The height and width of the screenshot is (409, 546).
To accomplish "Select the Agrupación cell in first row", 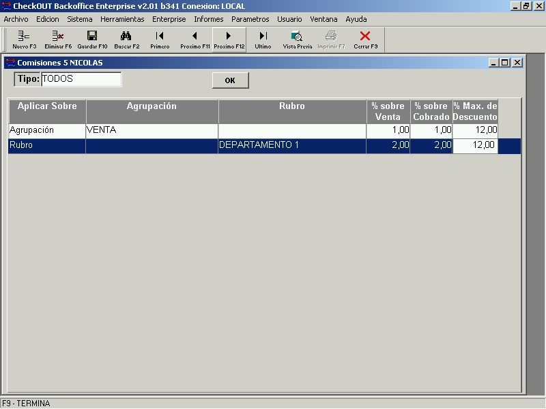I will click(47, 130).
